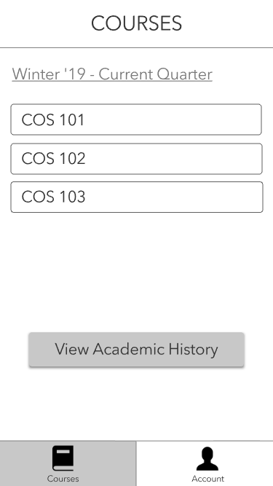Click the underlined Current Quarter heading

(112, 74)
